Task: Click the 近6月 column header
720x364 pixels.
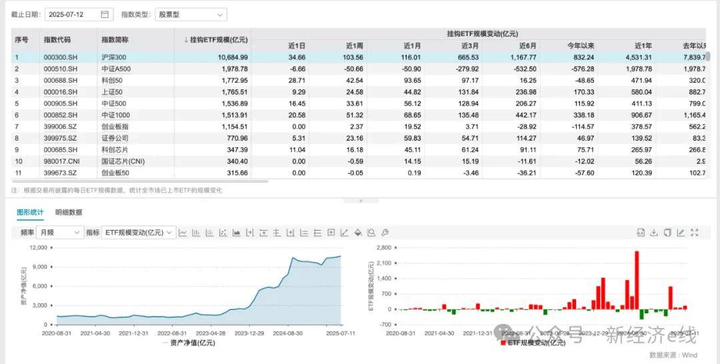Action: tap(528, 46)
